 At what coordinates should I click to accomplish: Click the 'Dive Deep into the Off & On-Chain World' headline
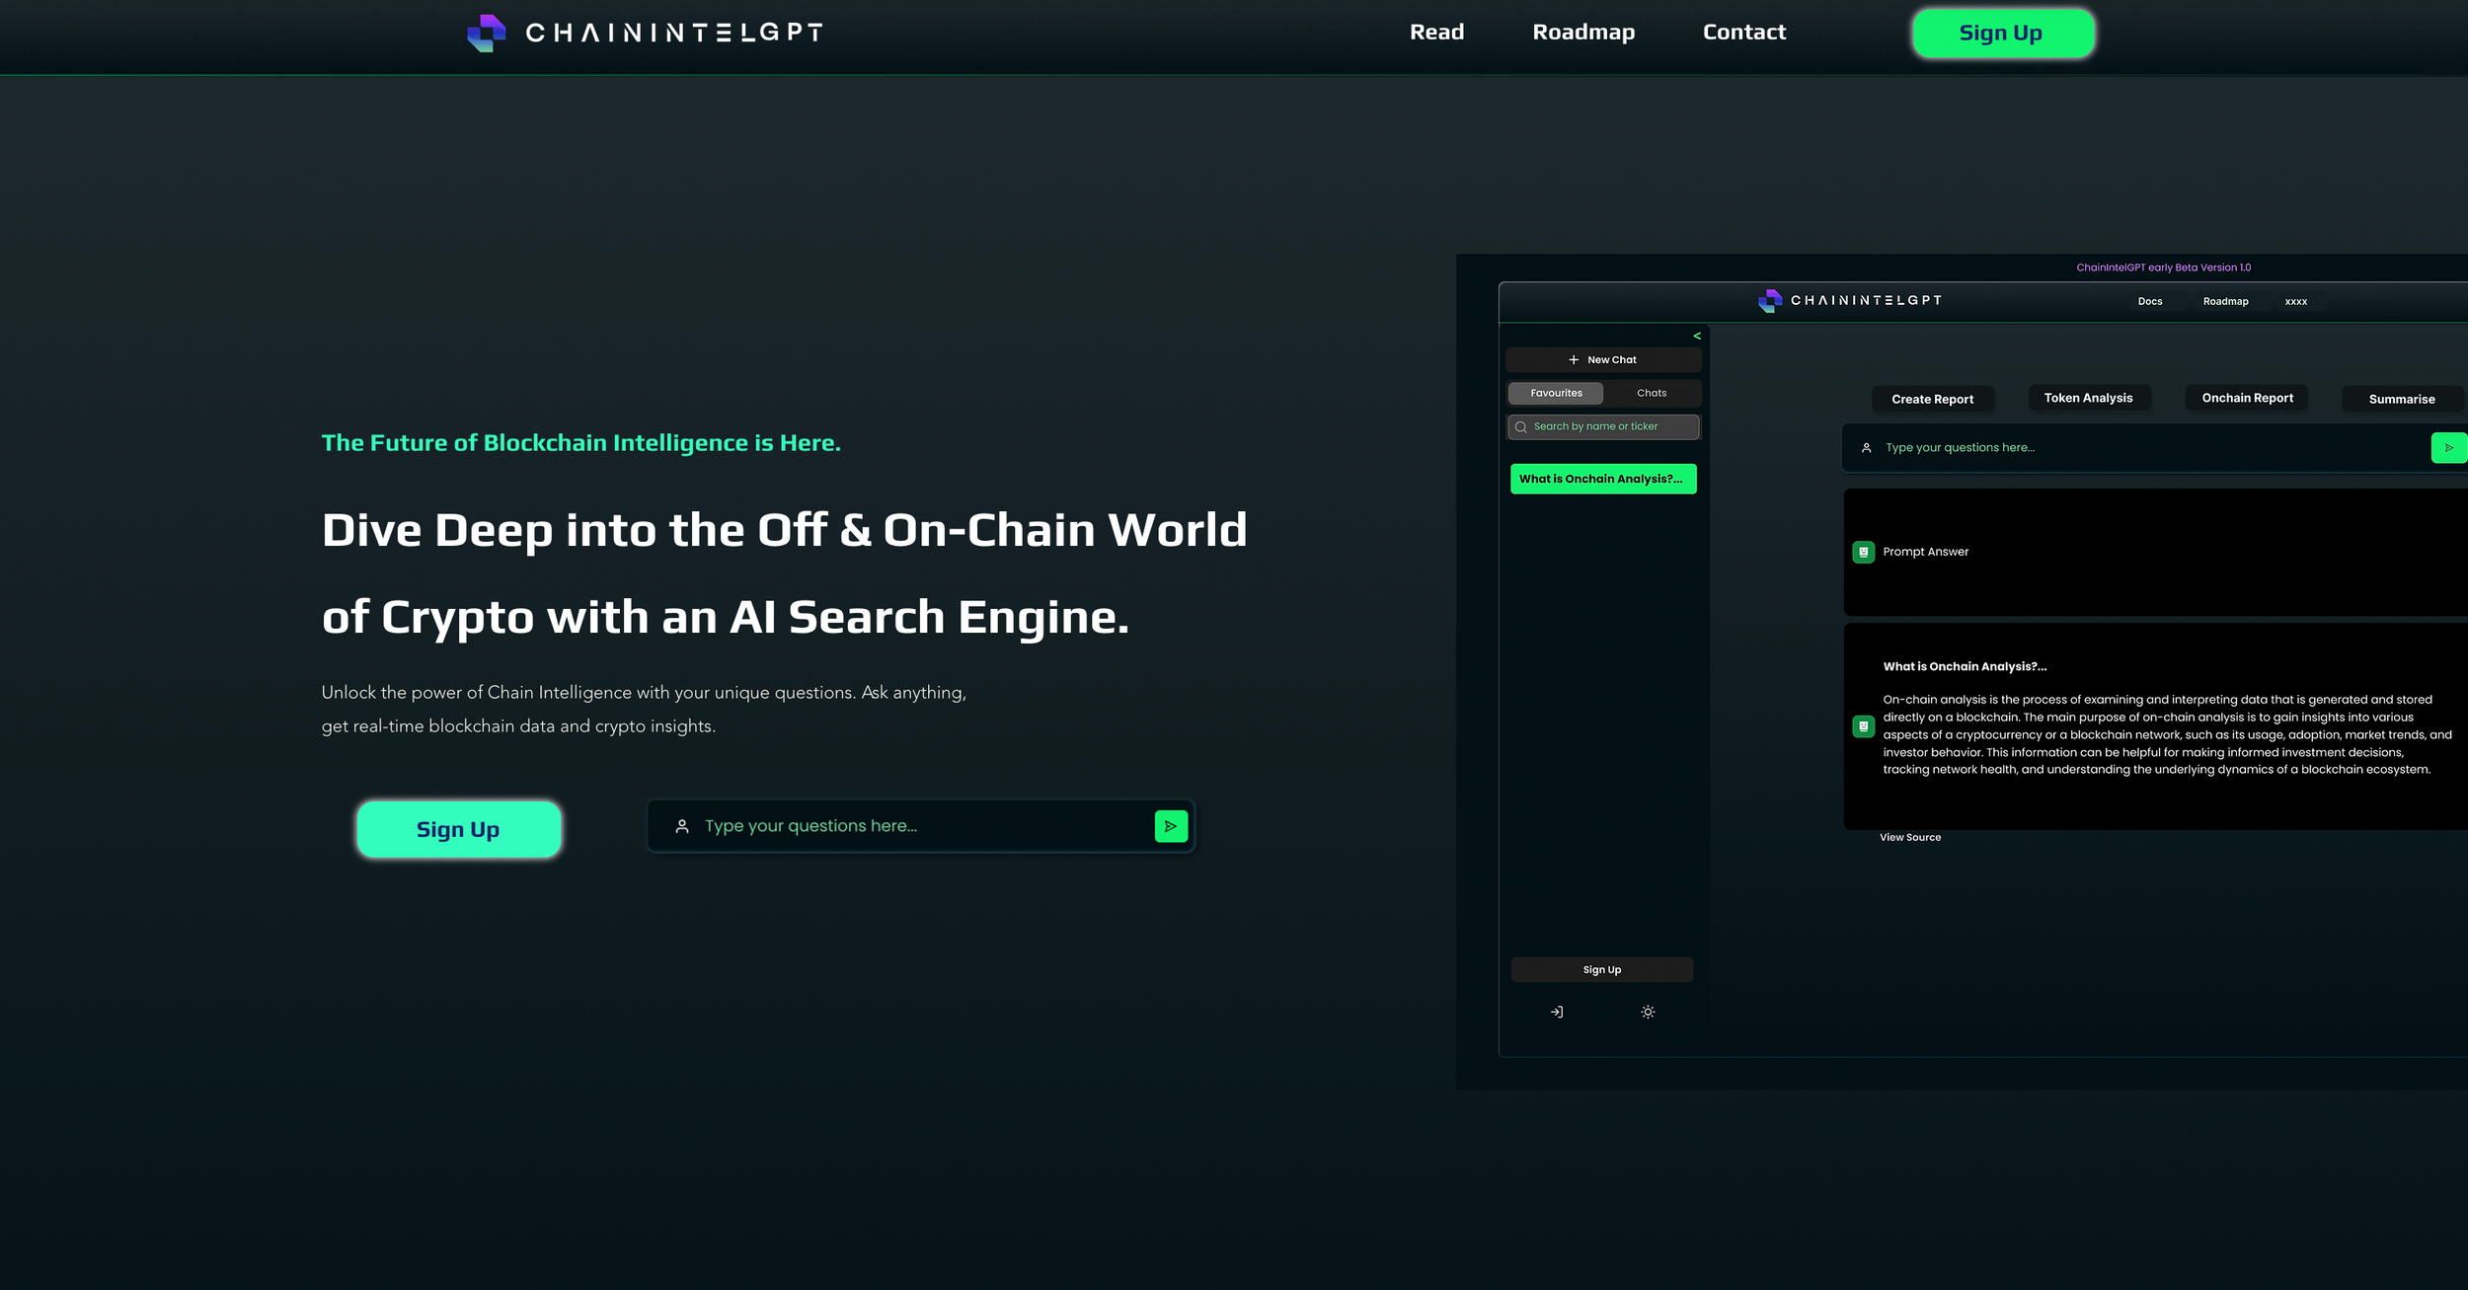[784, 530]
